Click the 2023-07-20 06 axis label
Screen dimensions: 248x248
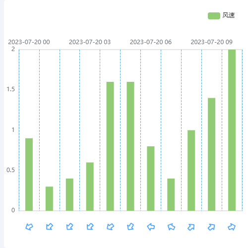tap(151, 42)
